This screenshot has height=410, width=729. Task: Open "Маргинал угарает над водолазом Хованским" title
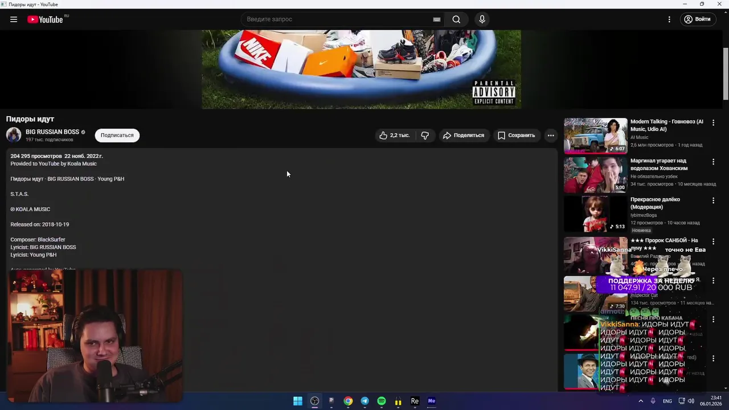tap(659, 165)
